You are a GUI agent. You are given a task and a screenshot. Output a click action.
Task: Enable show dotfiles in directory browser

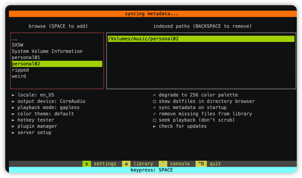(x=204, y=101)
